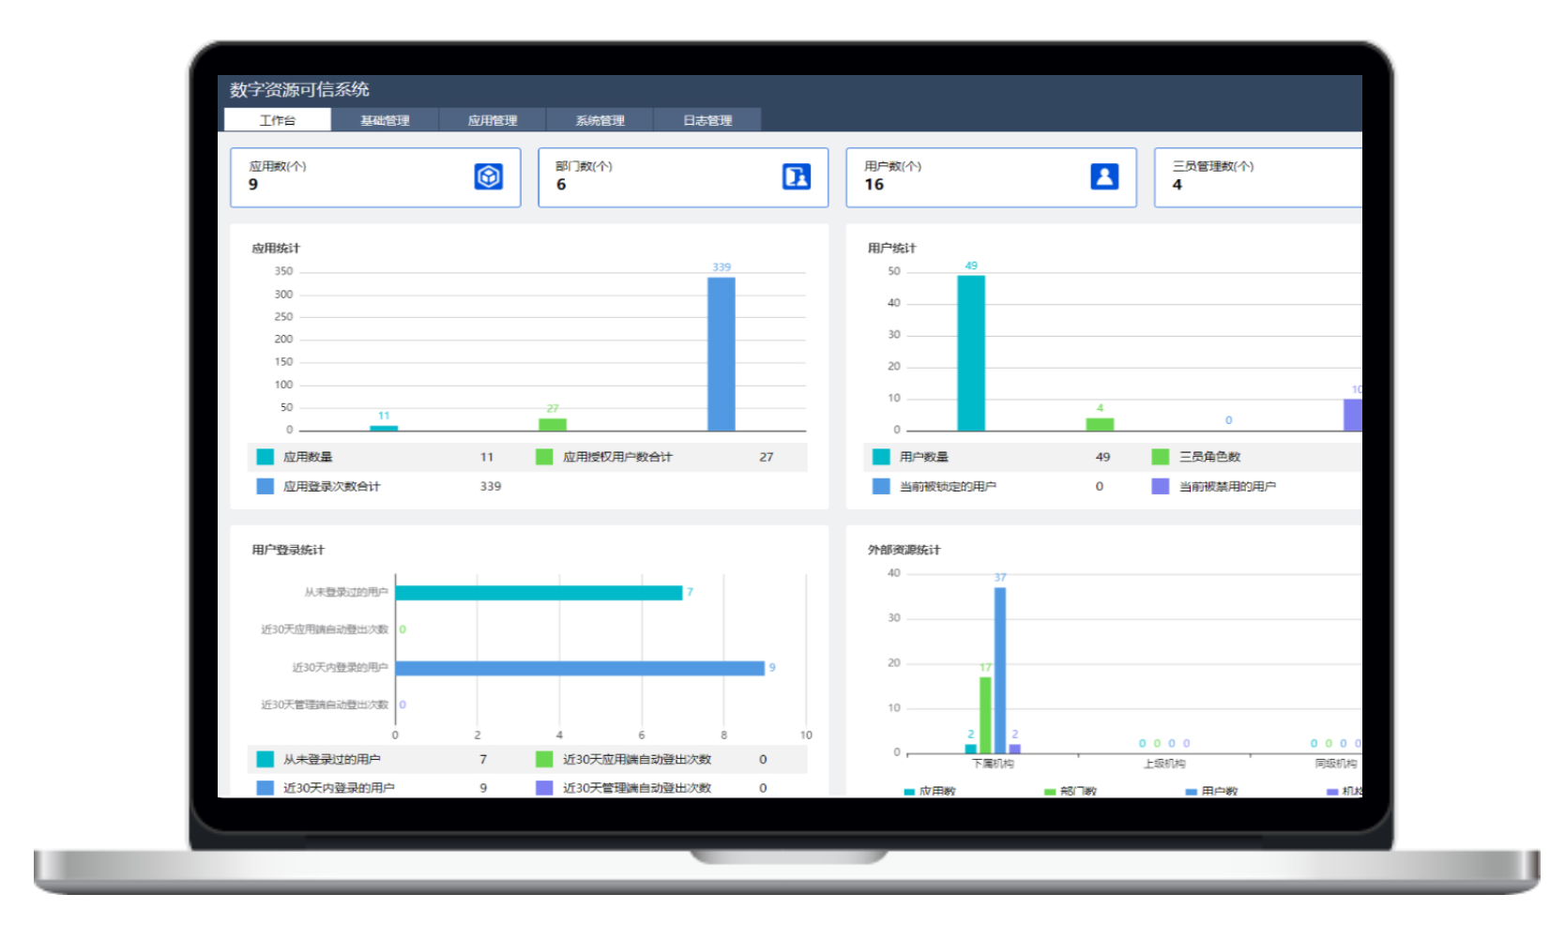Click the value 6 on 部门数 card
Screen dimensions: 1565x940
[561, 185]
